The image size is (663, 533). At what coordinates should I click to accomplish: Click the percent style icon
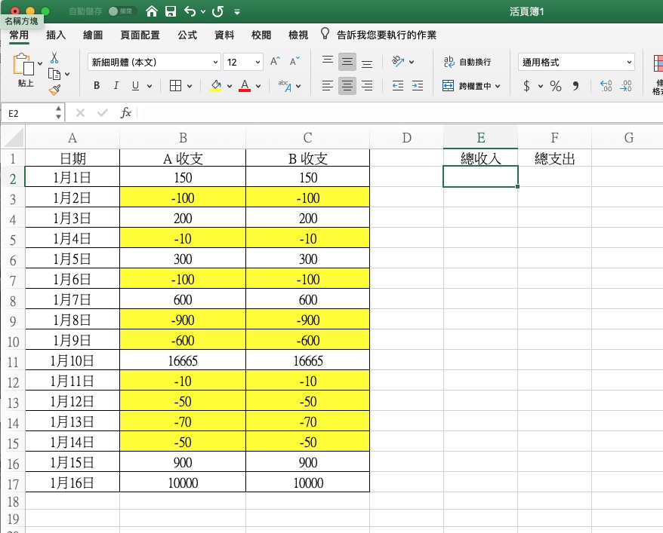click(x=556, y=86)
